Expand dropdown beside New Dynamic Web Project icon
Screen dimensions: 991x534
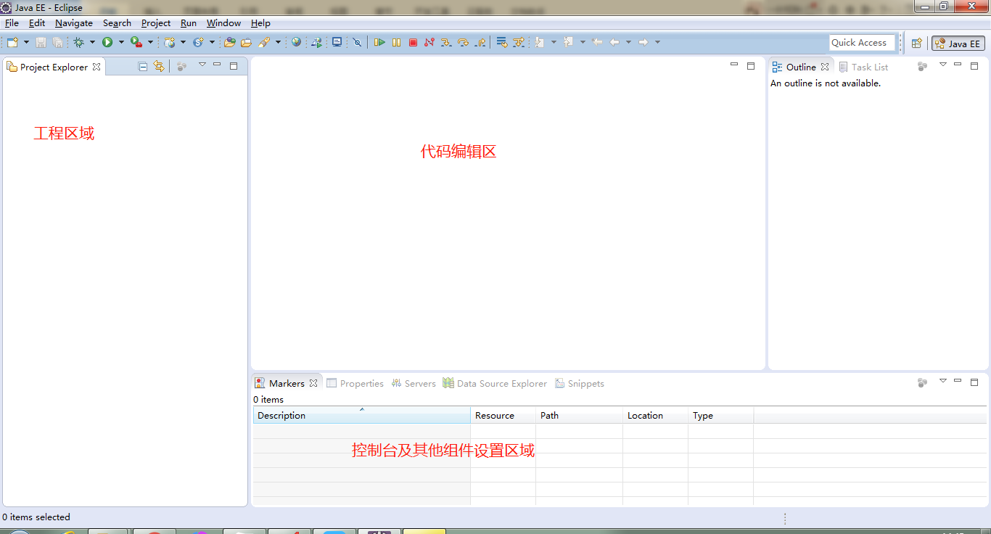click(183, 42)
